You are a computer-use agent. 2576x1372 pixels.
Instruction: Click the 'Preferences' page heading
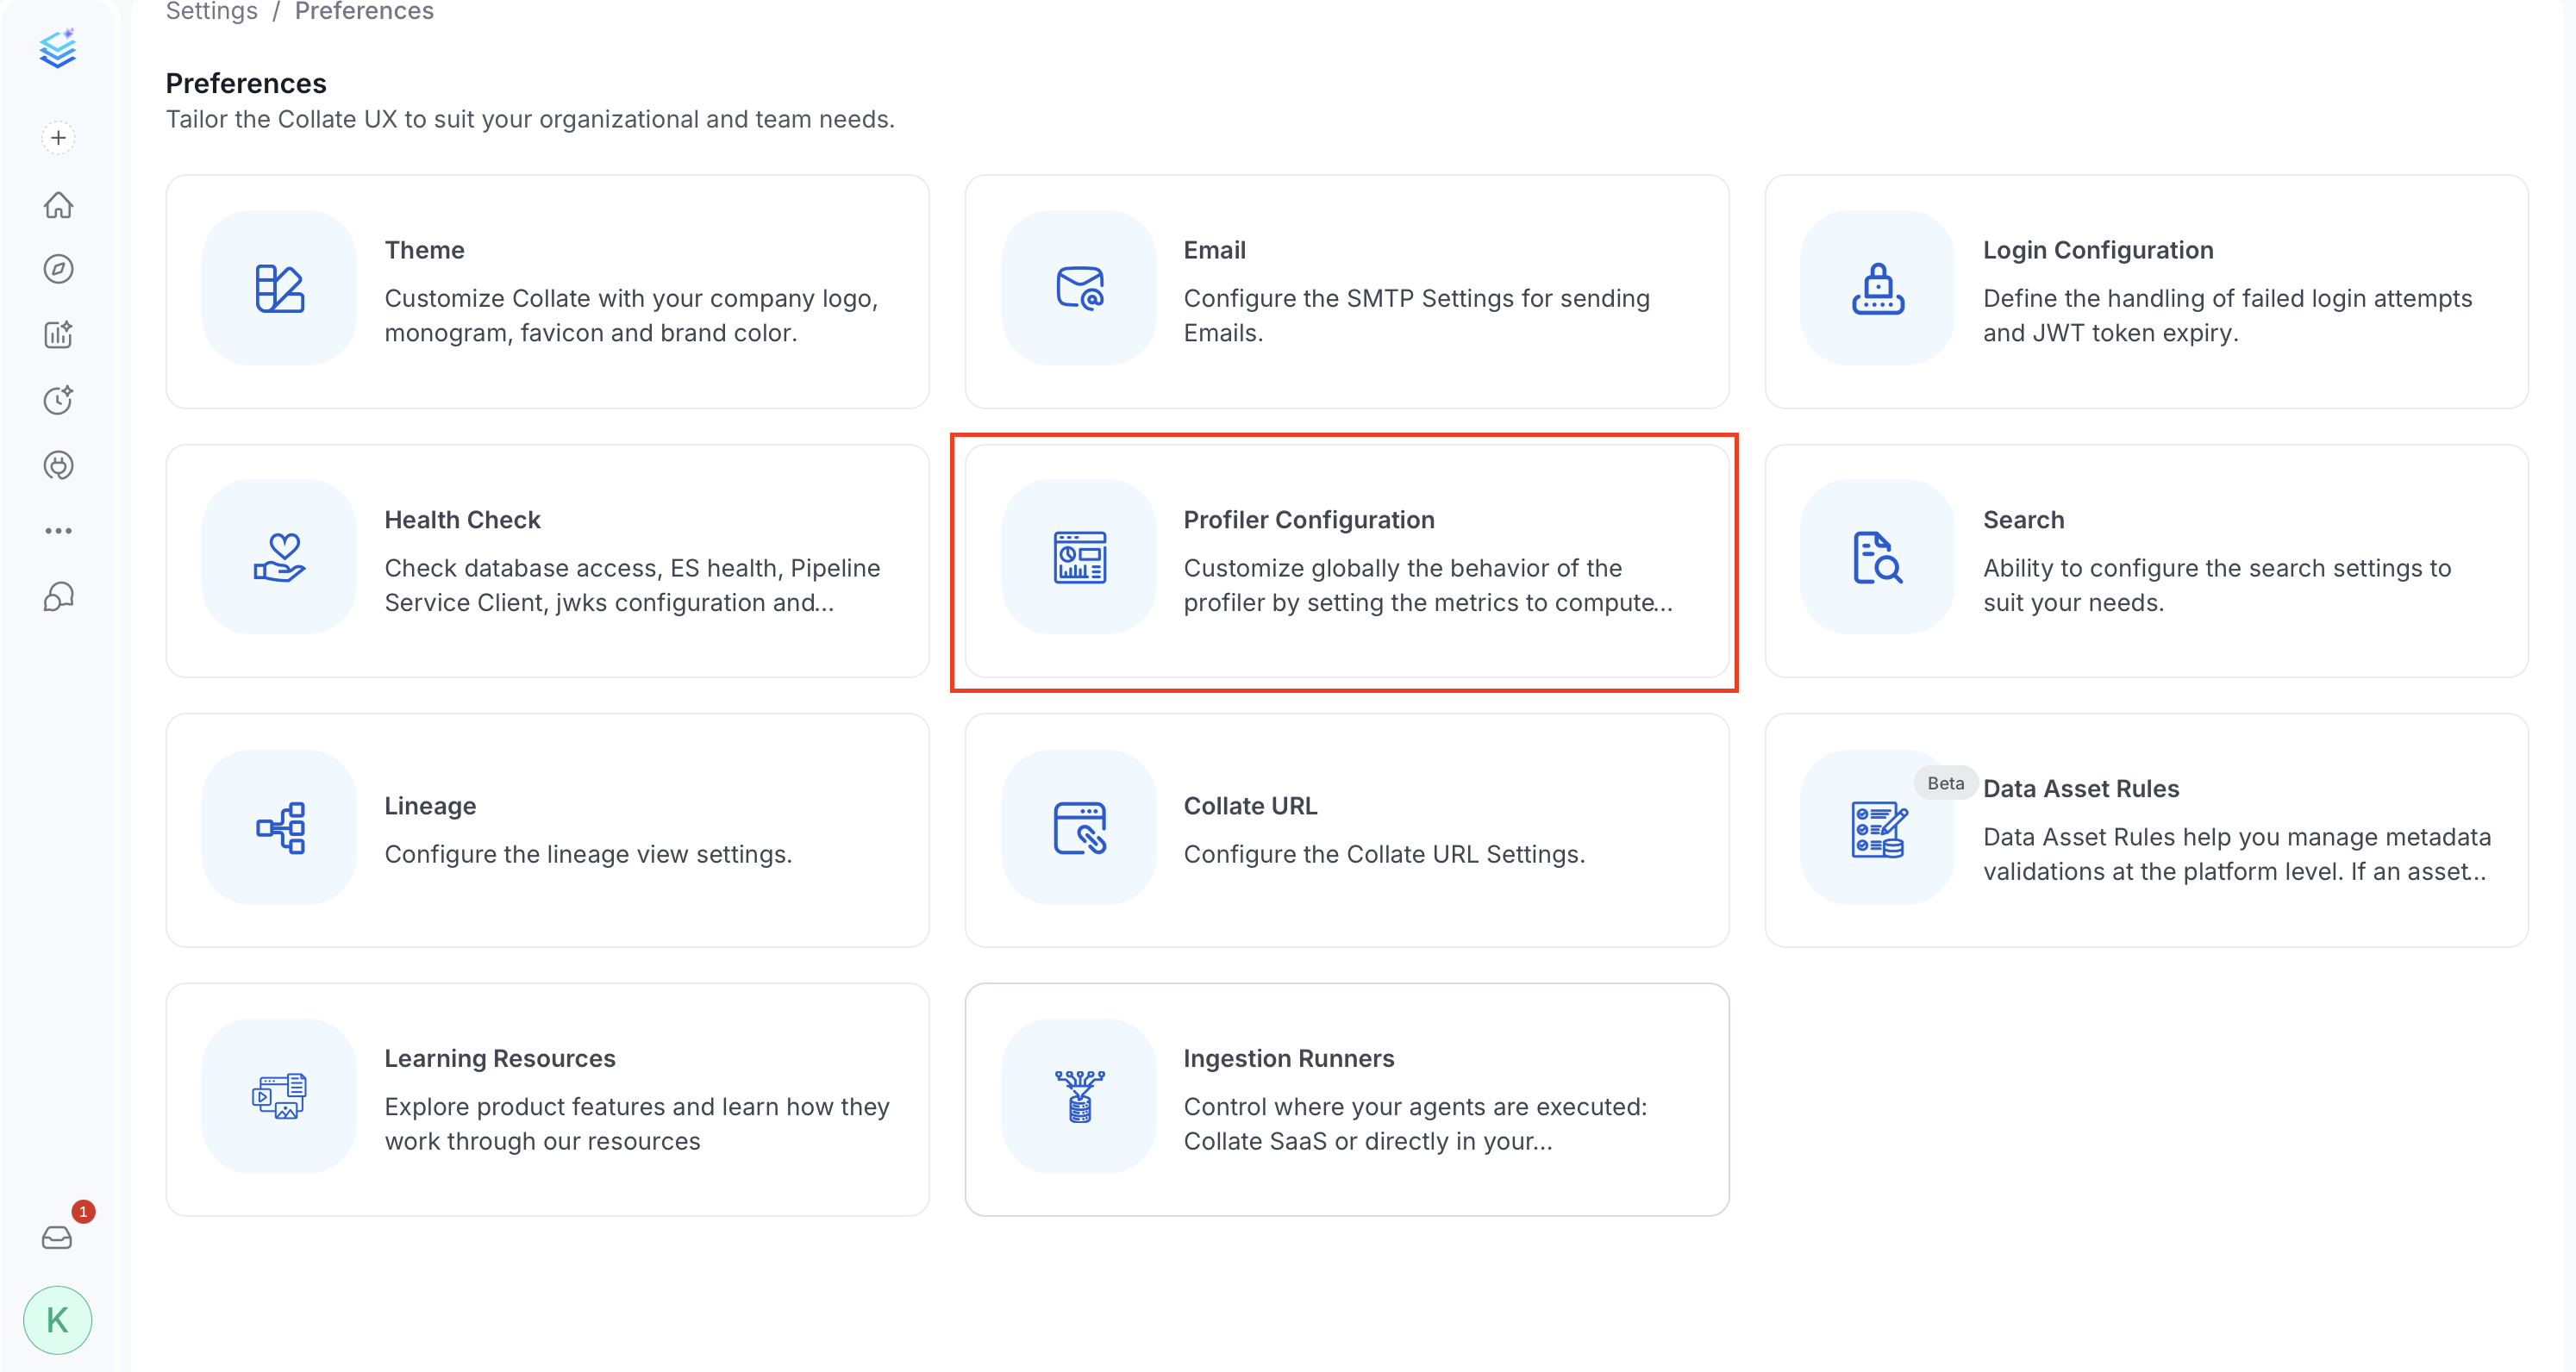(x=246, y=83)
